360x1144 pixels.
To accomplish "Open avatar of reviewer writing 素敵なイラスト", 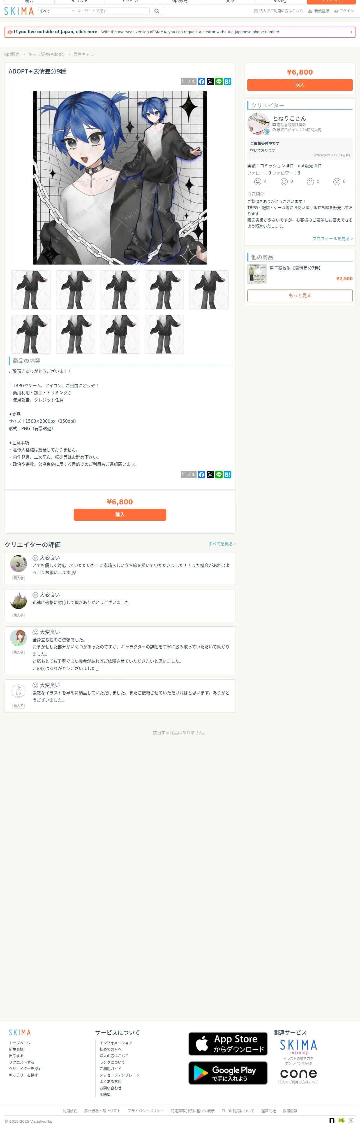I will click(x=19, y=691).
